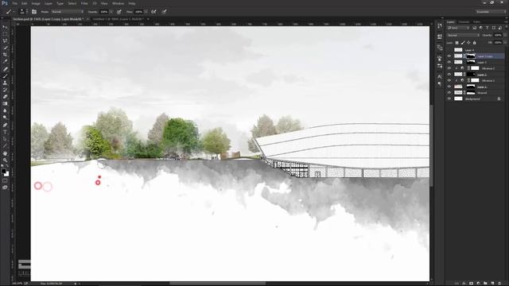Toggle lock image pixels brush icon
This screenshot has height=286, width=509.
(x=463, y=43)
